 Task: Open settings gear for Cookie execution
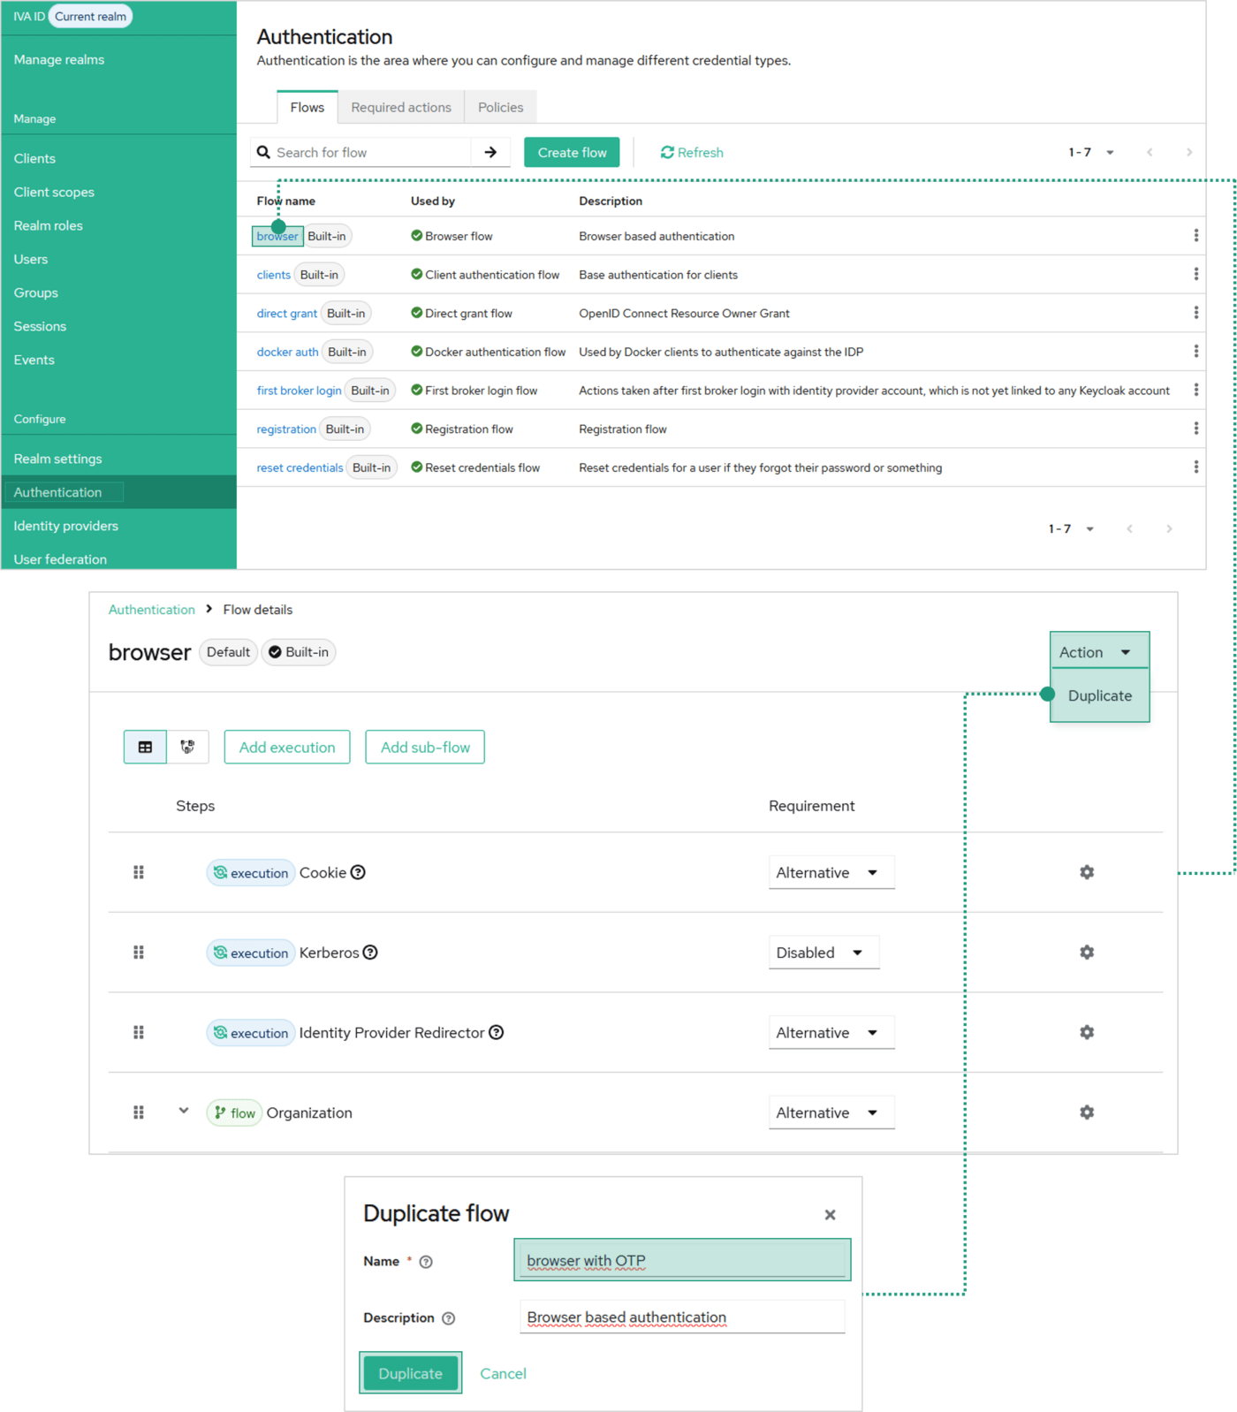tap(1086, 872)
